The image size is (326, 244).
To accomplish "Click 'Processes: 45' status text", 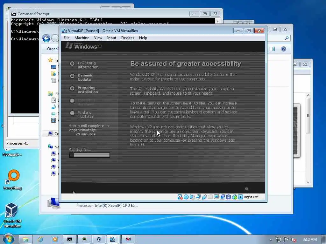I will (x=17, y=143).
